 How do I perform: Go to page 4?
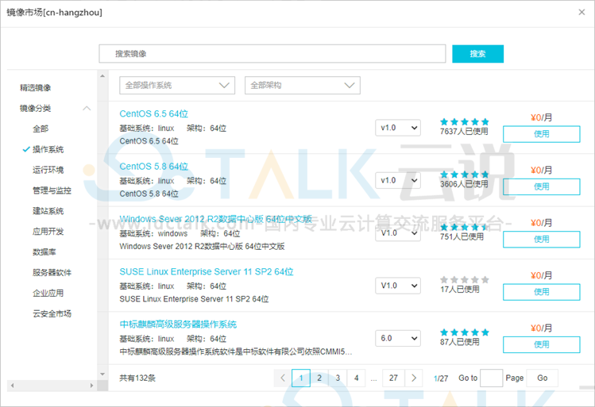(357, 378)
